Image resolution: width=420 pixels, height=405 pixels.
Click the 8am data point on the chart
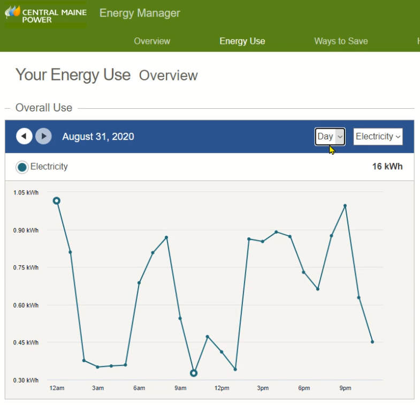click(166, 237)
